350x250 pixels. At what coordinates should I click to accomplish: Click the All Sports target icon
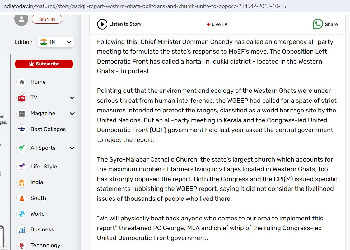[22, 148]
